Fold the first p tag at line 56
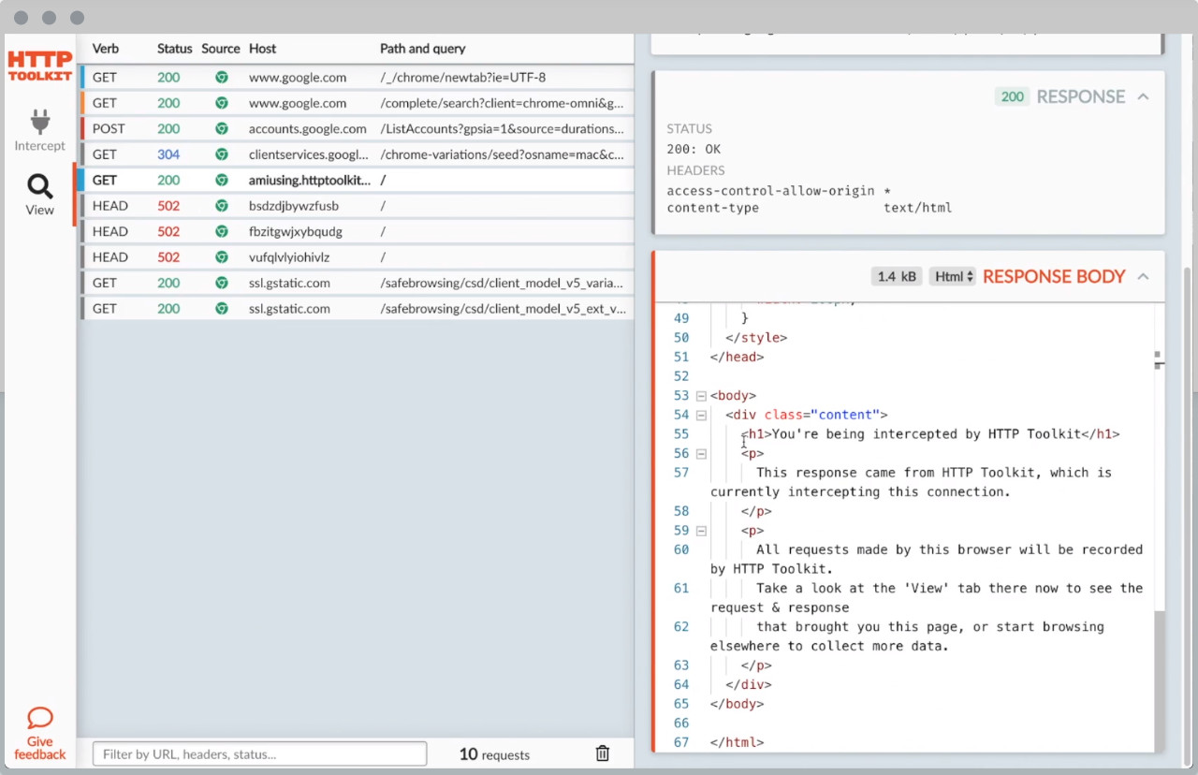 700,454
